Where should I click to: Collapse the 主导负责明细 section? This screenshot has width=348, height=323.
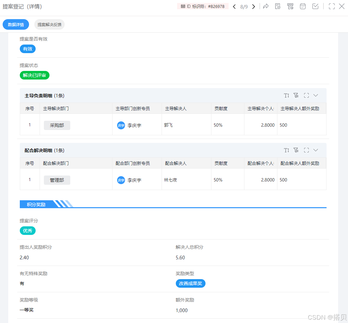pos(316,95)
